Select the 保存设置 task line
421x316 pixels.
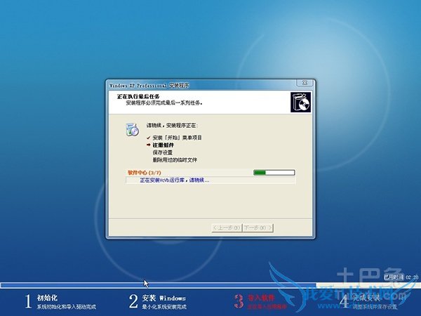point(163,152)
